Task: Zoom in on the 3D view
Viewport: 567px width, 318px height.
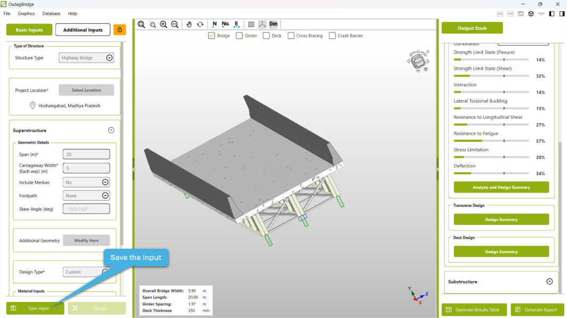Action: pyautogui.click(x=163, y=24)
